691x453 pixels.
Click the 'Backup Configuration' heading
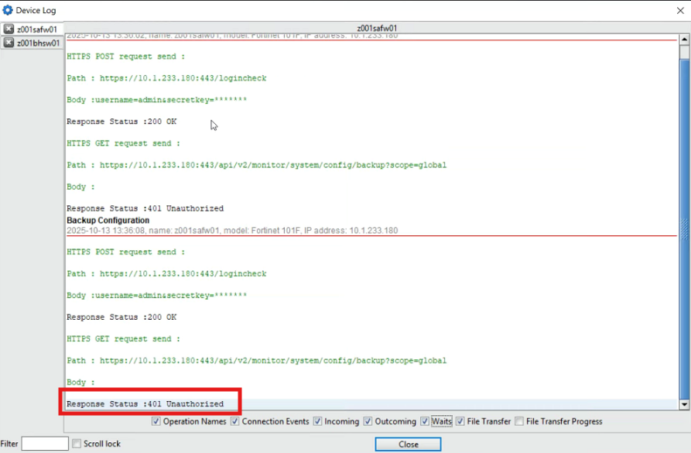tap(108, 220)
